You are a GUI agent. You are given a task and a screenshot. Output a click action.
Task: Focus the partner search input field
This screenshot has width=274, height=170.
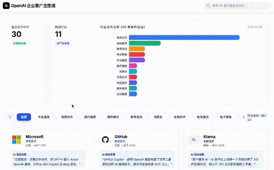(238, 6)
